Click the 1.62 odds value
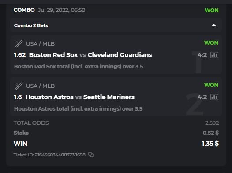Image resolution: width=232 pixels, height=173 pixels. click(20, 55)
